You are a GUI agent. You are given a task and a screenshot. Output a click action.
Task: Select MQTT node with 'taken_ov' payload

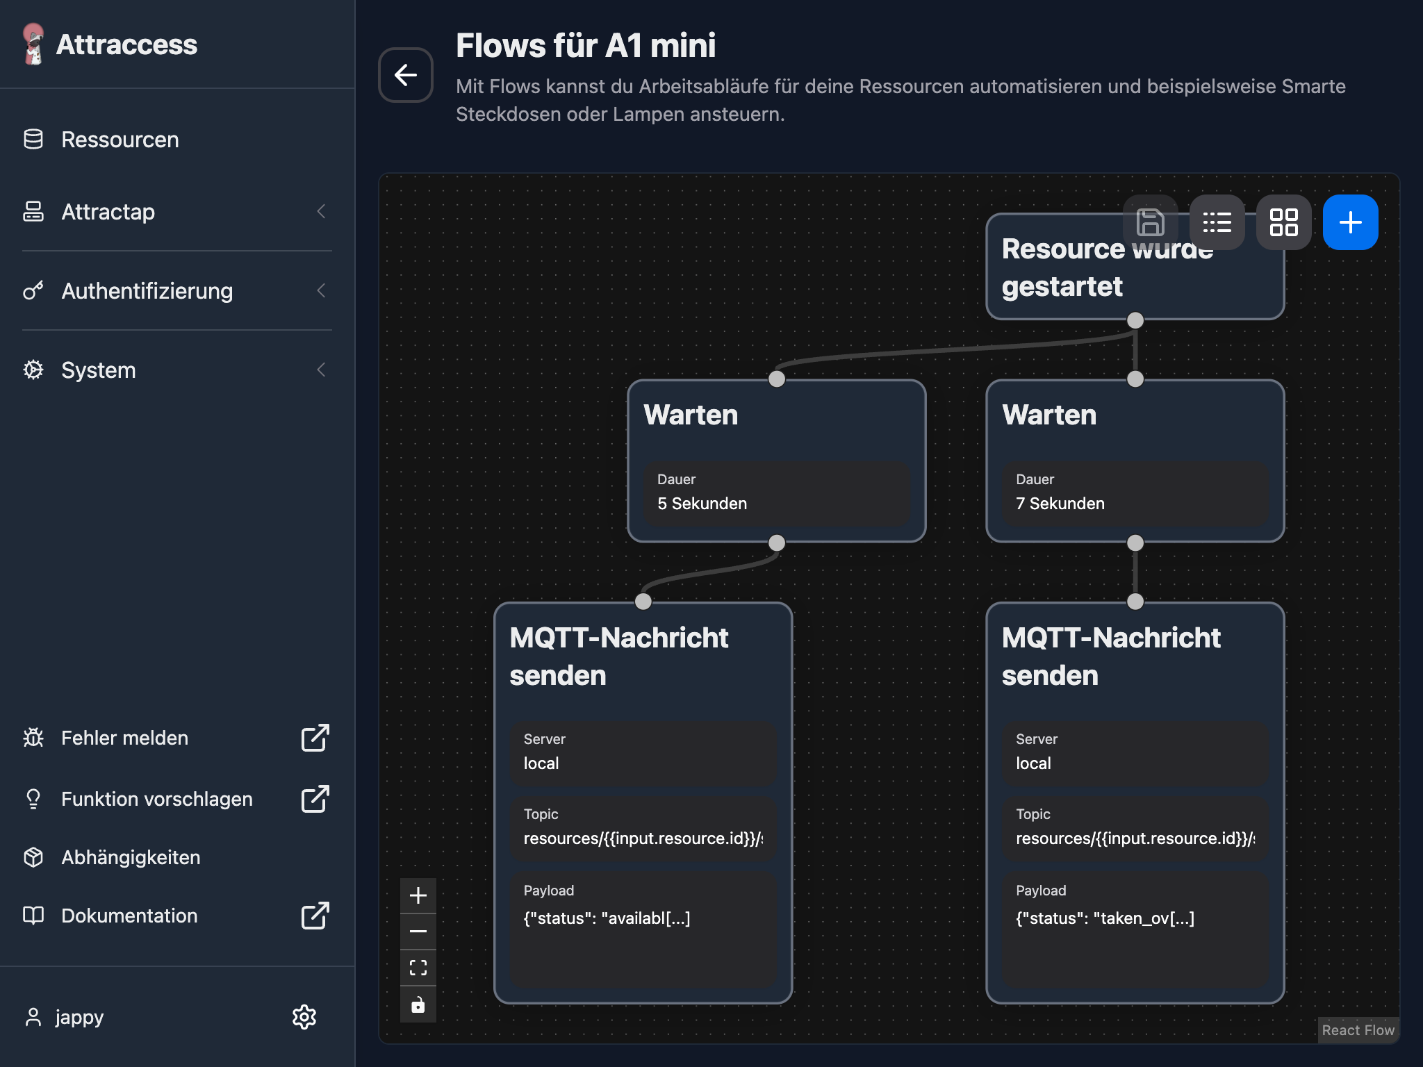point(1135,802)
